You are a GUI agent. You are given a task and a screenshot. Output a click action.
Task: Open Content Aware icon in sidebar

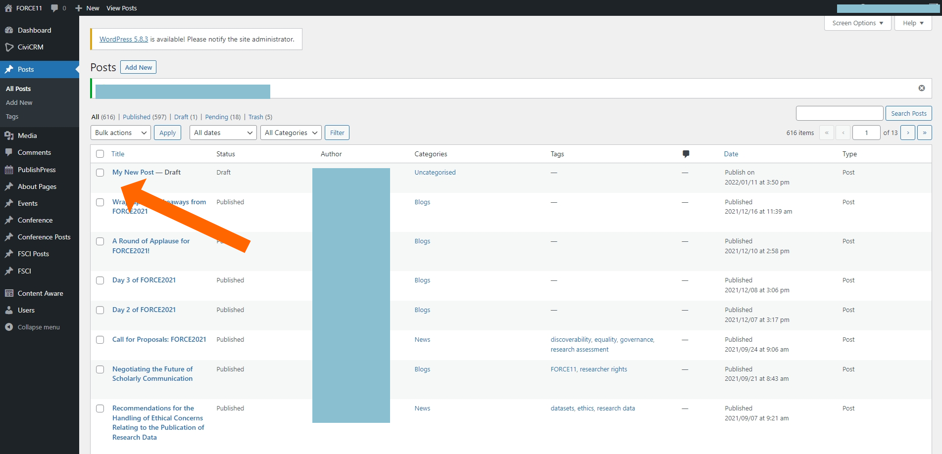9,293
